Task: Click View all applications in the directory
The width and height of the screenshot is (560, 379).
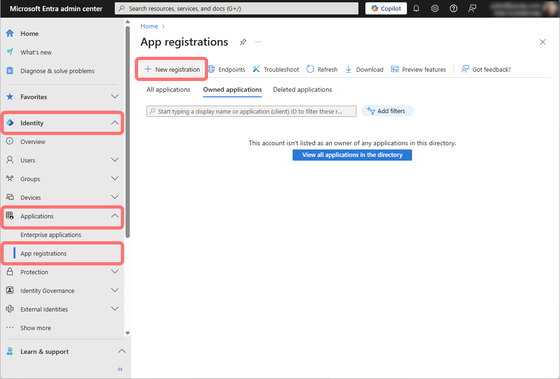Action: point(352,155)
